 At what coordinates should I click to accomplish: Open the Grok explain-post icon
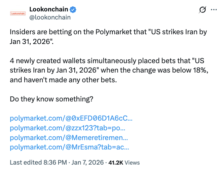(x=202, y=10)
